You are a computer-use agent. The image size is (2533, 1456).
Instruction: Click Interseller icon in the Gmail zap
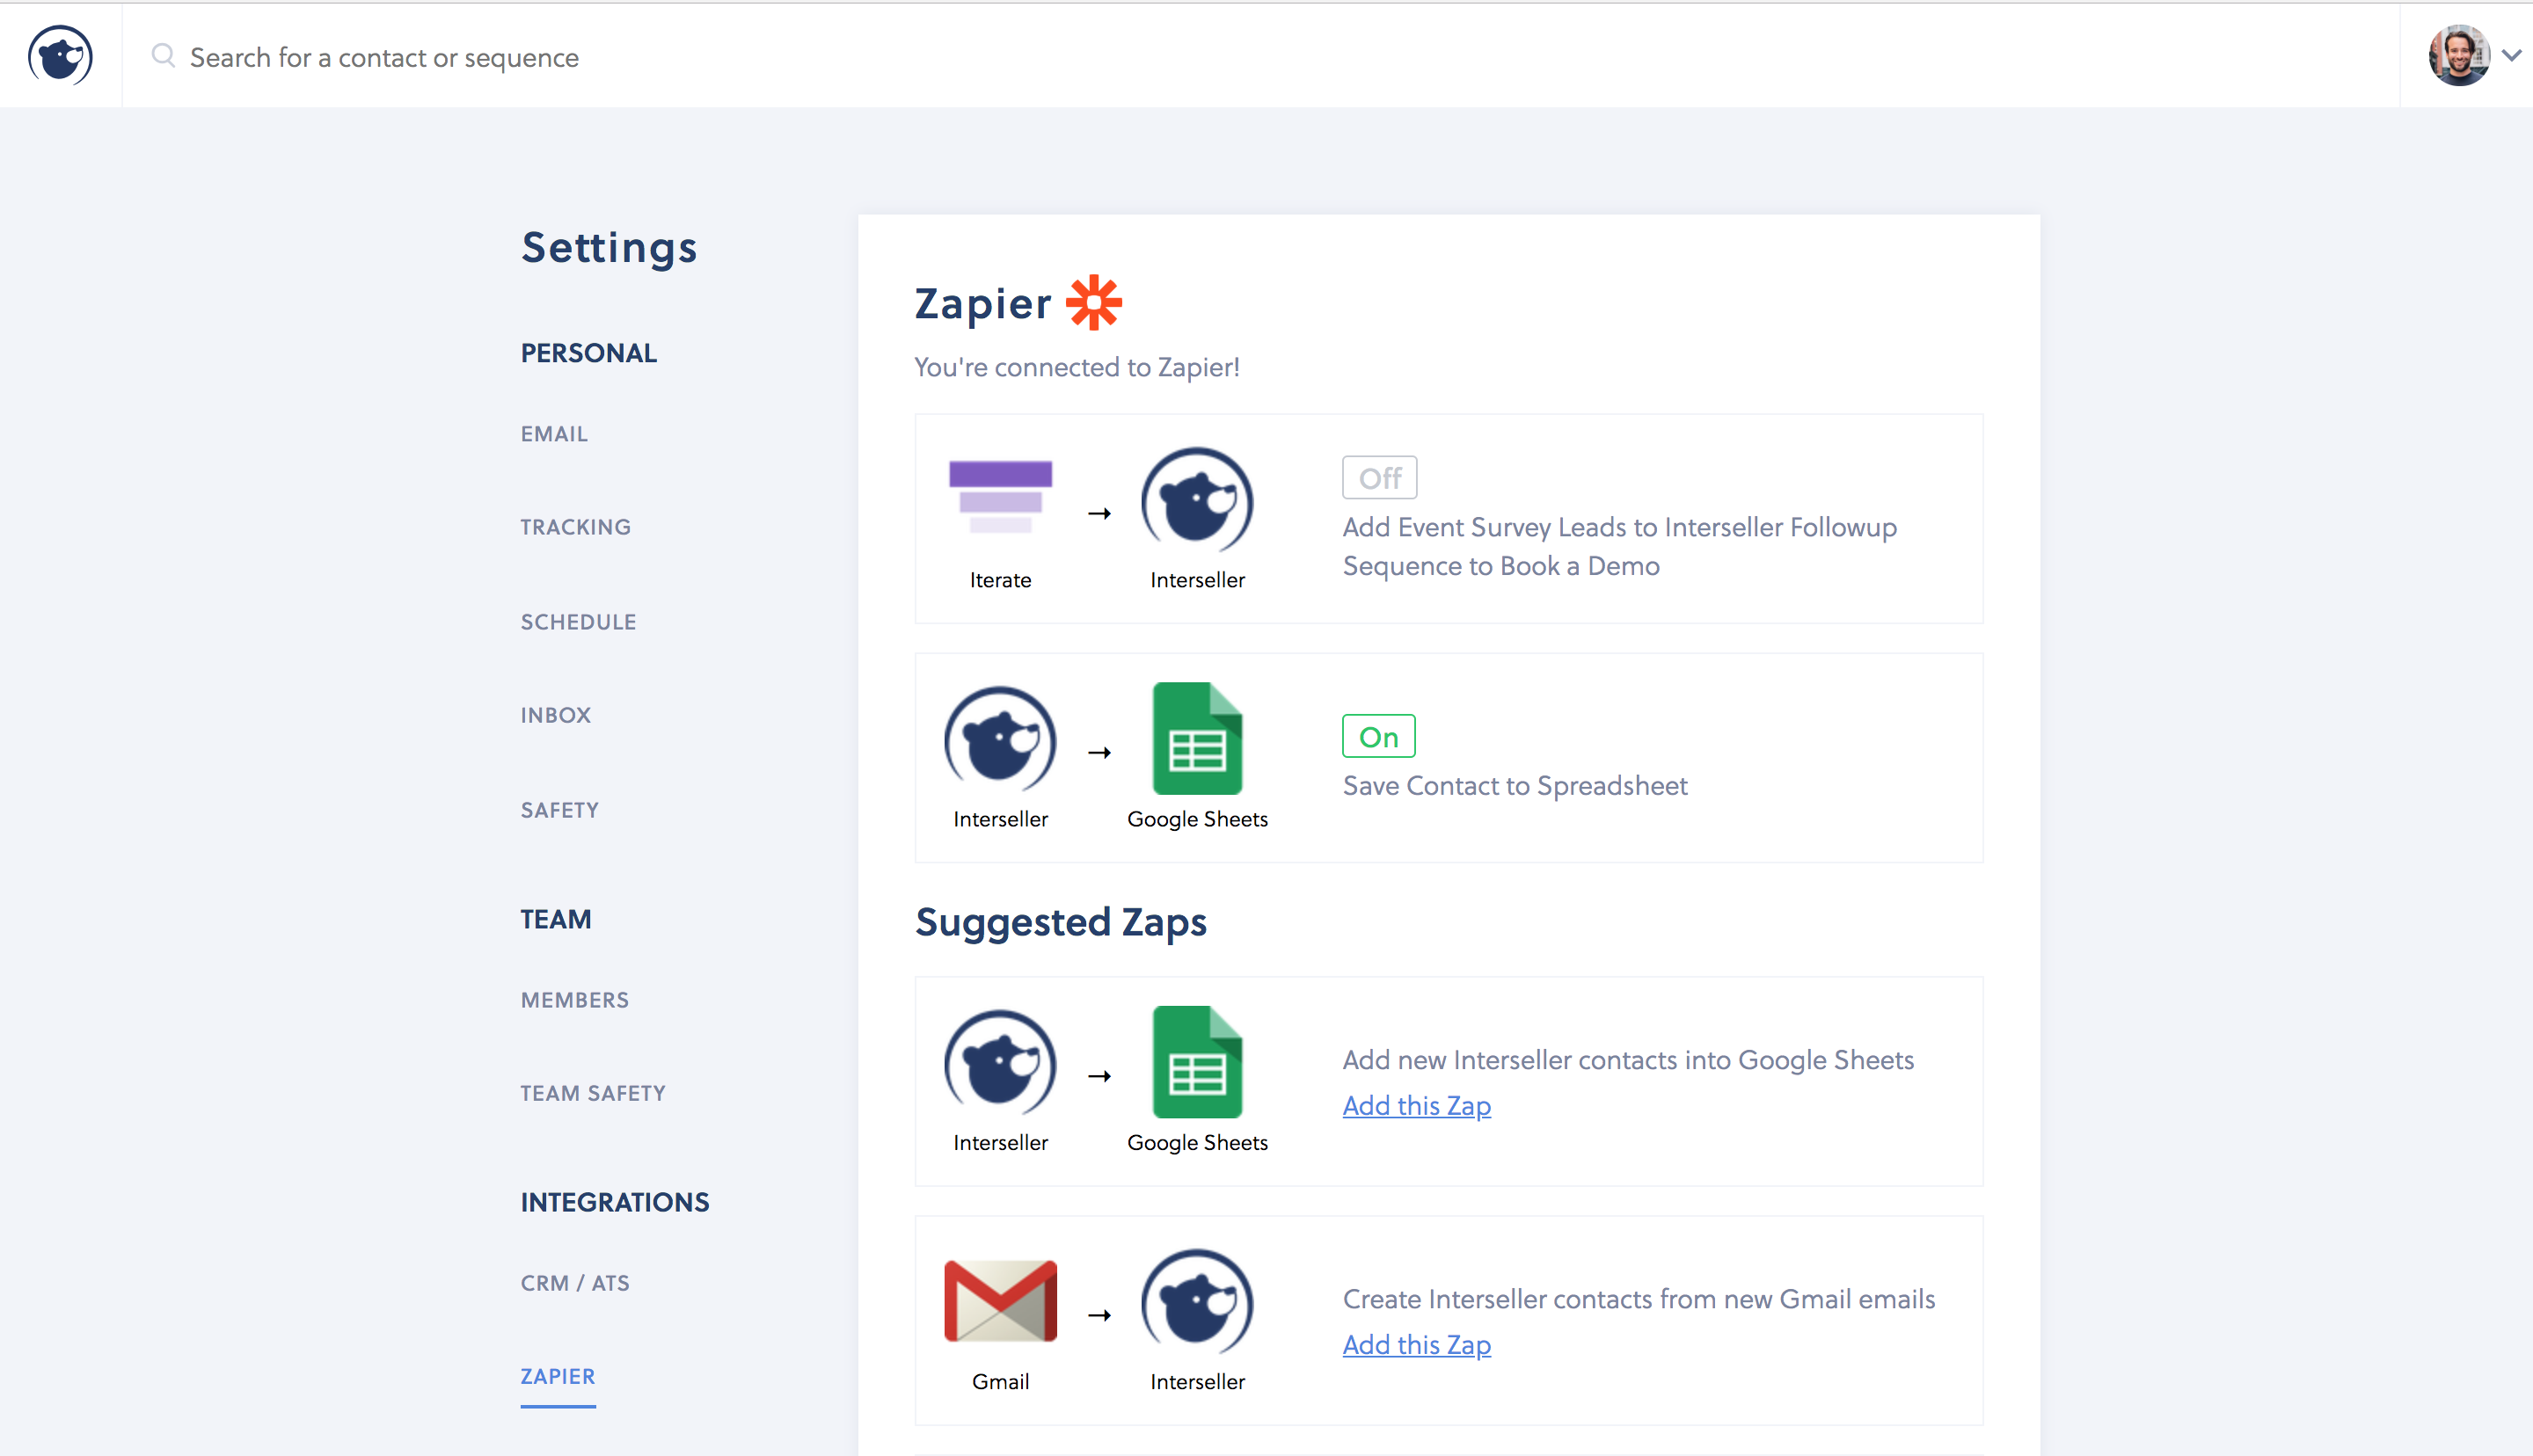click(1197, 1300)
